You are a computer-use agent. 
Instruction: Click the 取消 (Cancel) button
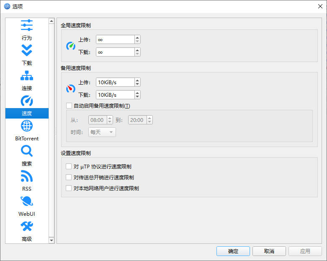(269, 251)
